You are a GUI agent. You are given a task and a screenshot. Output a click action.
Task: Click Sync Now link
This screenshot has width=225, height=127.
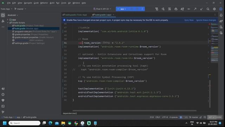click(189, 20)
